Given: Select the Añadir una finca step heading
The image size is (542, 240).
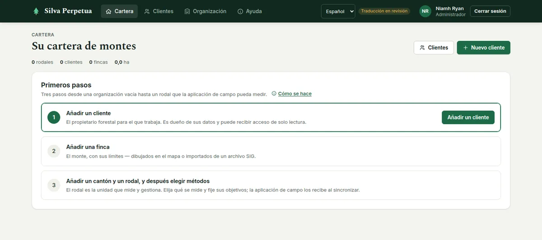Looking at the screenshot, I should coord(88,147).
